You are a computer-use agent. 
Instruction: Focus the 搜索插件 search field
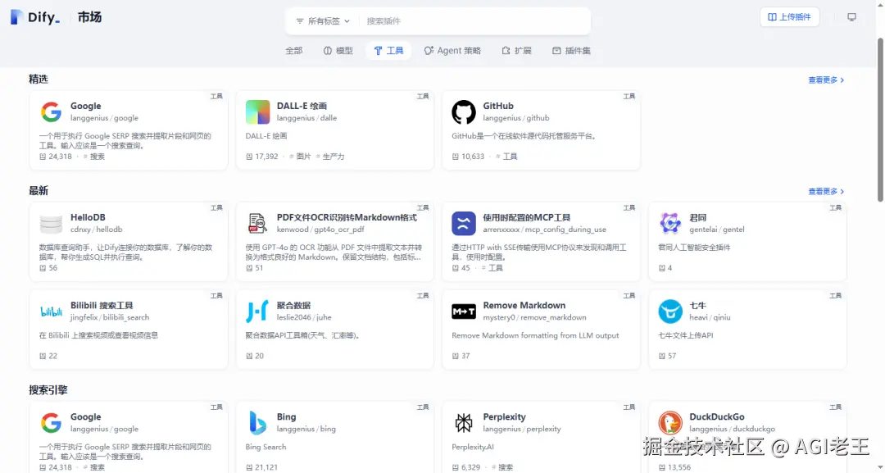(474, 21)
